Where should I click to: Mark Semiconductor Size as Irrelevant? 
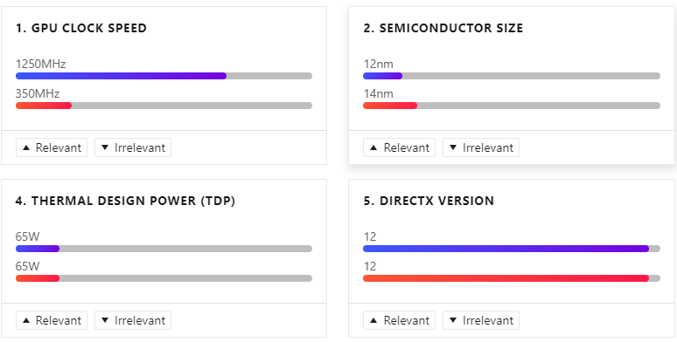481,147
